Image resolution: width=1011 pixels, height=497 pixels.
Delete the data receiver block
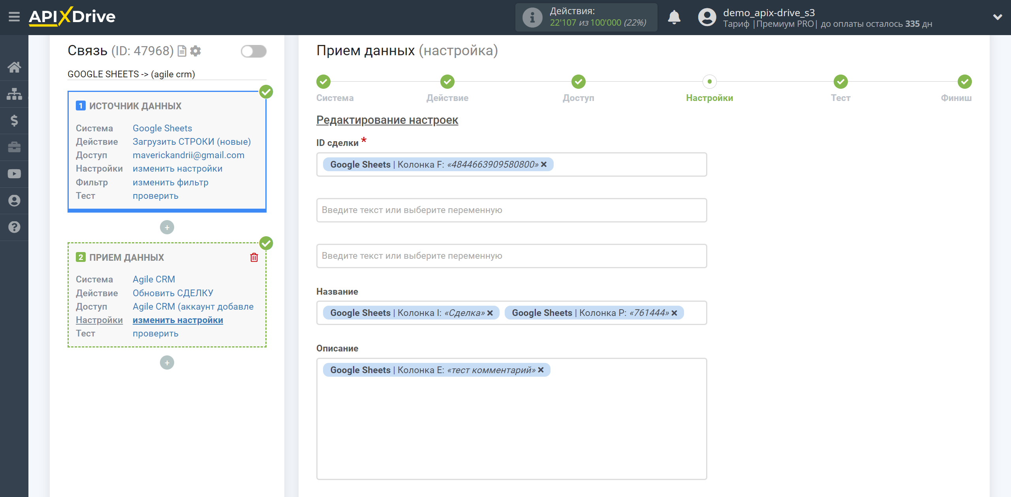coord(254,258)
